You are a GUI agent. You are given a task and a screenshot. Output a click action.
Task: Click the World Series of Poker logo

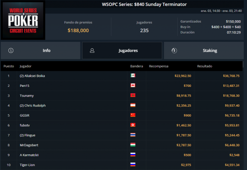23,20
